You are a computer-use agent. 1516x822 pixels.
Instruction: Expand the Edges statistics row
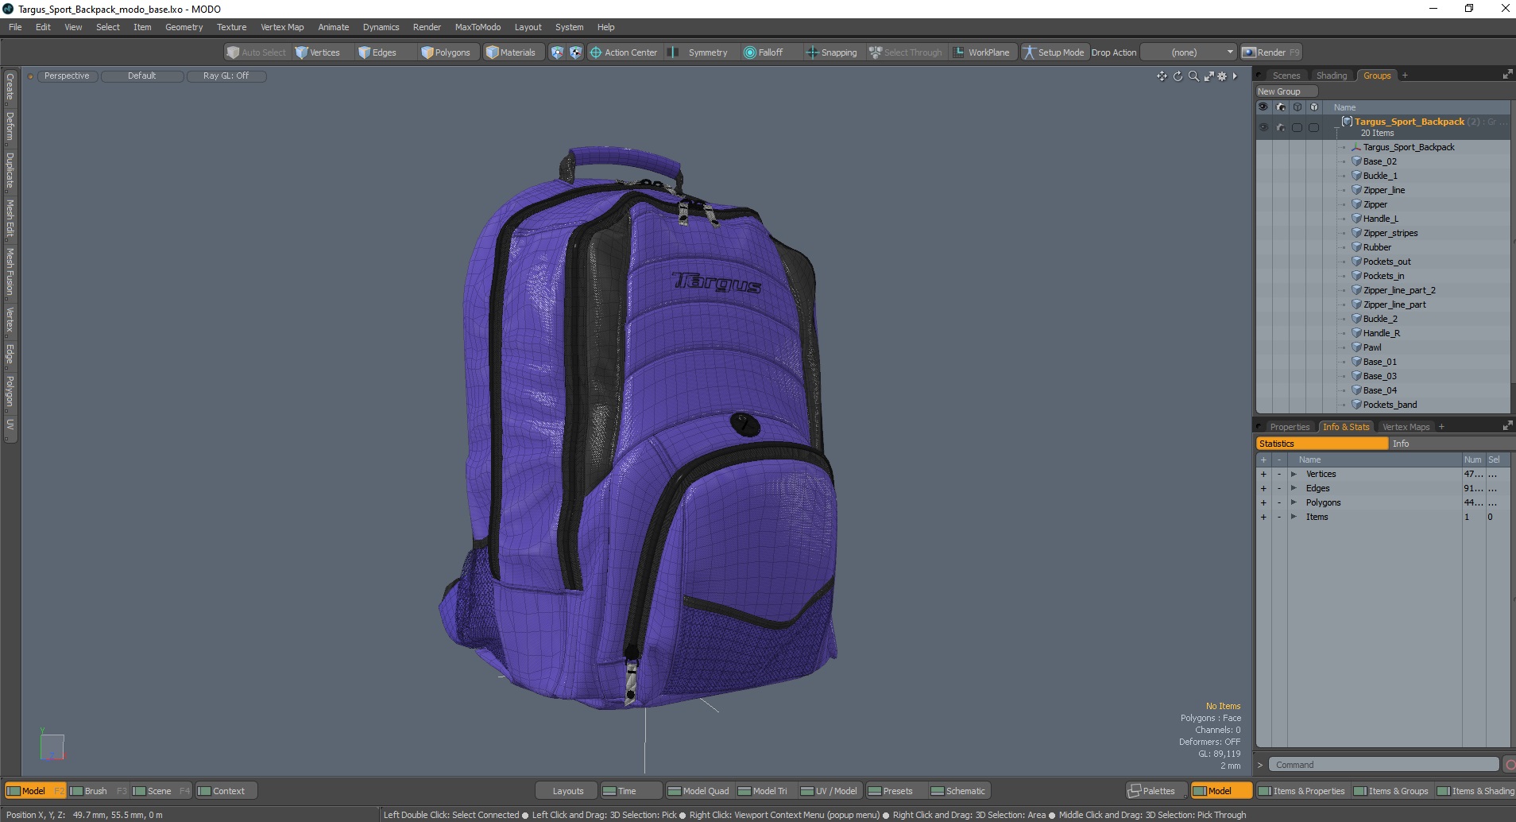[x=1294, y=489]
